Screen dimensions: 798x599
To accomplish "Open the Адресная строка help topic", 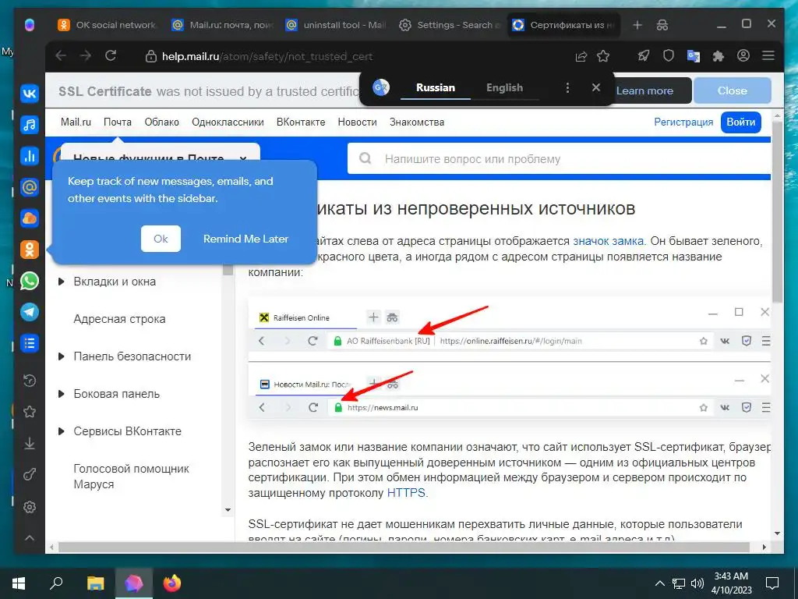I will click(x=119, y=319).
